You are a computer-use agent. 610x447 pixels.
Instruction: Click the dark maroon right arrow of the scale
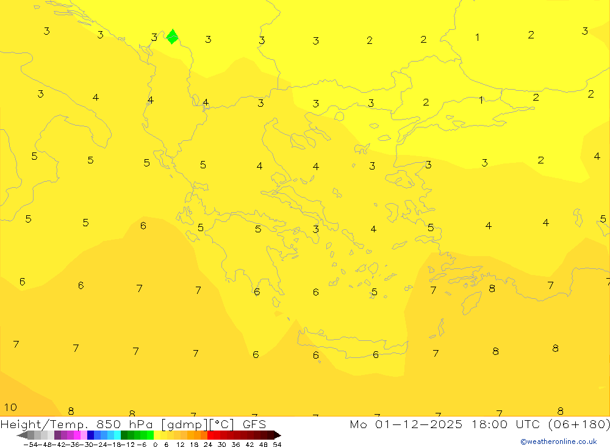pyautogui.click(x=278, y=435)
